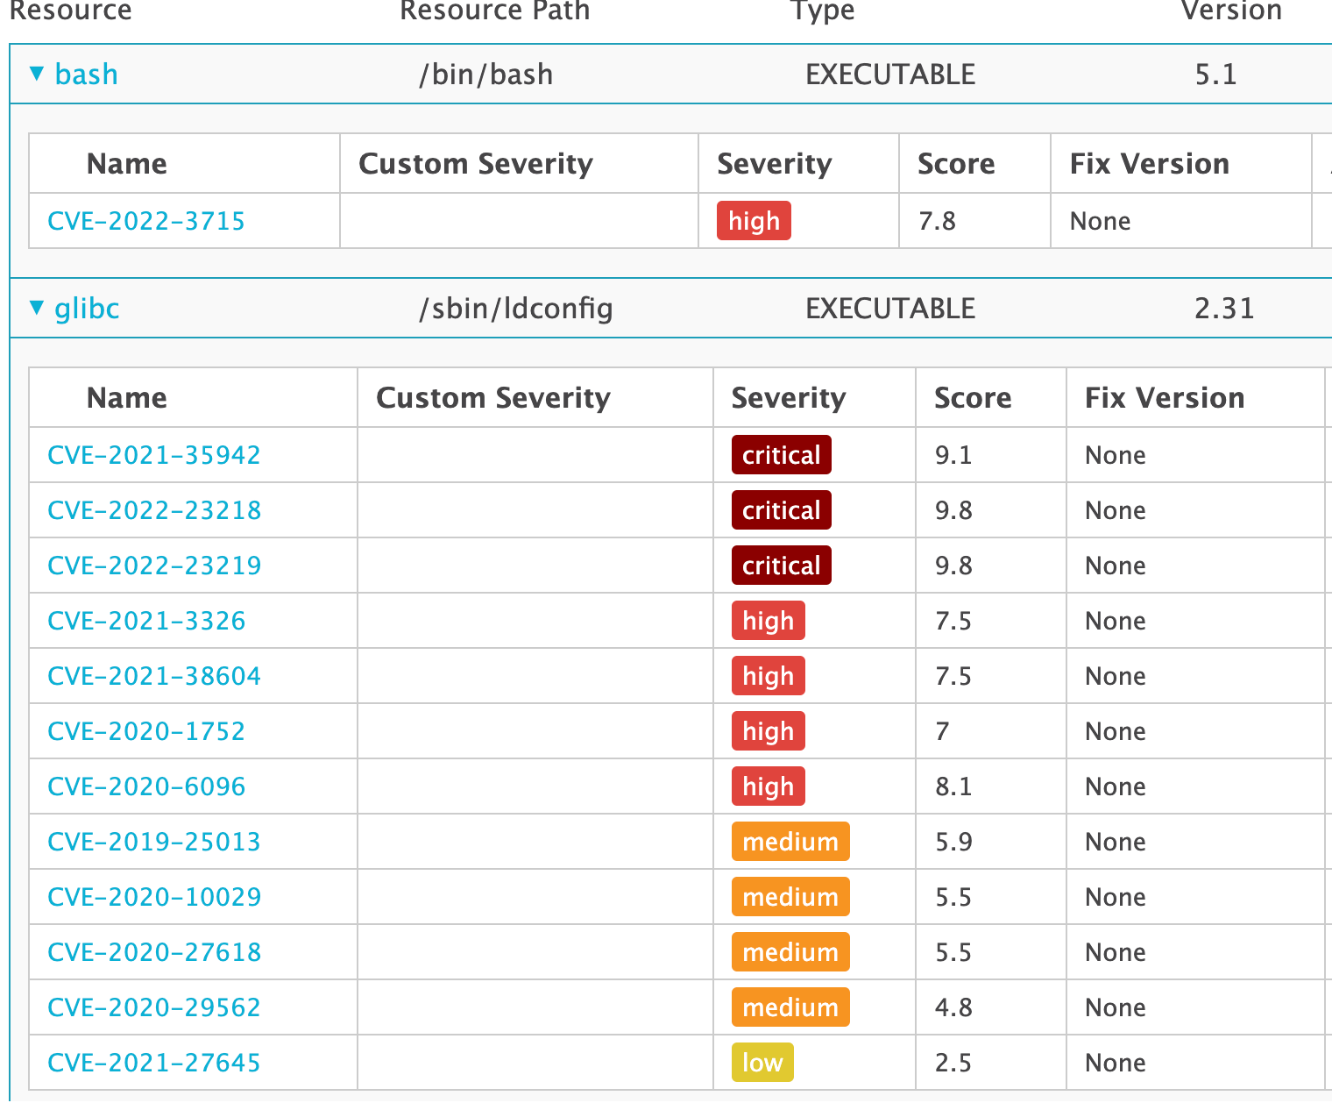Click the Custom Severity field for CVE-2020-29562
1332x1103 pixels.
pyautogui.click(x=535, y=1007)
